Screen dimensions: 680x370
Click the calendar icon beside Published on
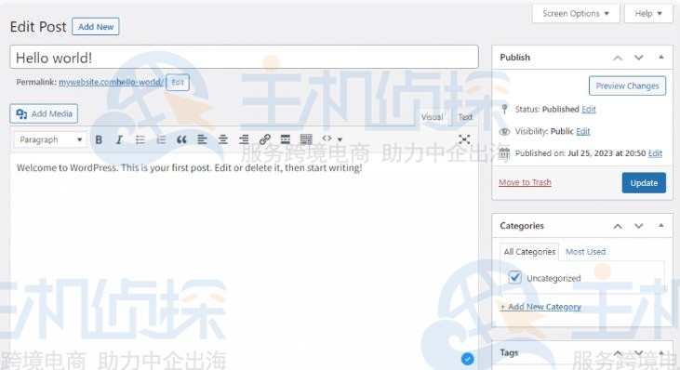click(x=504, y=153)
